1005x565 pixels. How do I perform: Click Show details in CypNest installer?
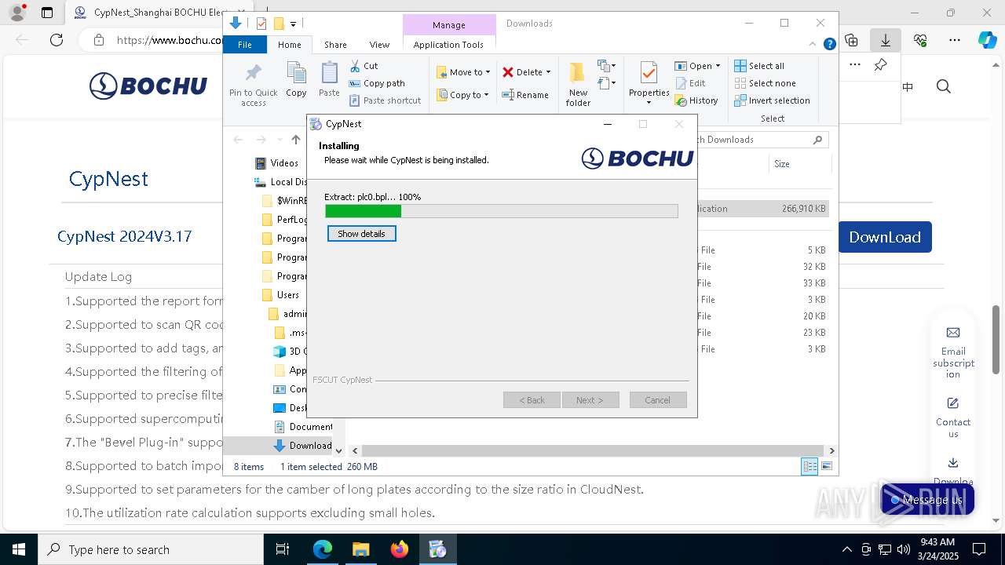[362, 234]
